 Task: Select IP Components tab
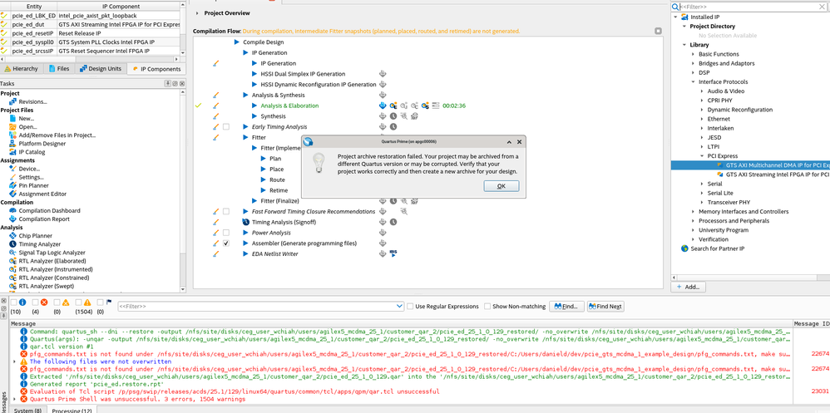point(156,69)
